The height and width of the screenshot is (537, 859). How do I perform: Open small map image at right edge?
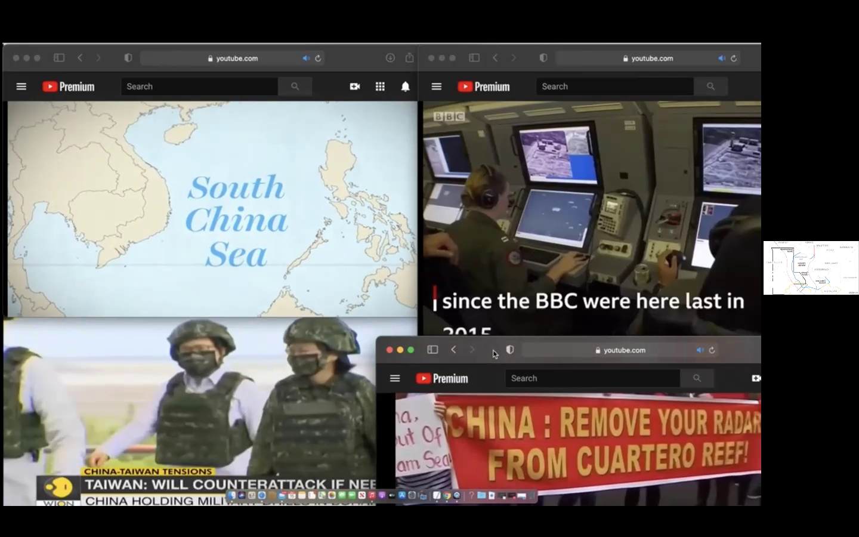811,268
